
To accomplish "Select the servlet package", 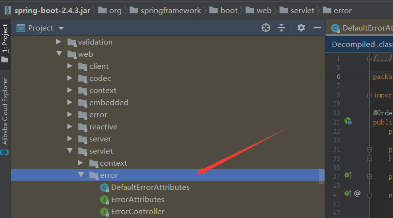I will tap(101, 151).
